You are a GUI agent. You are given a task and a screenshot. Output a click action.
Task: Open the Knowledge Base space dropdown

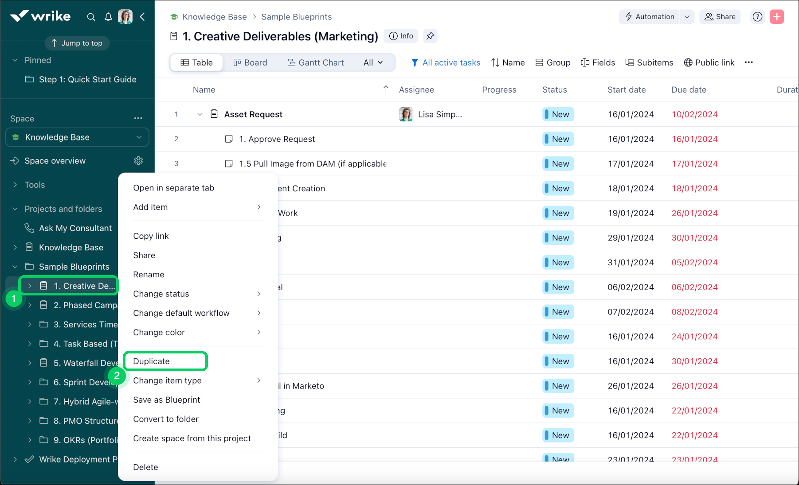coord(77,137)
